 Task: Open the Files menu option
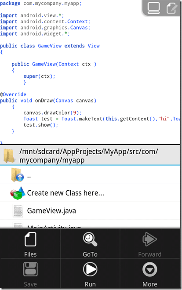(x=30, y=244)
